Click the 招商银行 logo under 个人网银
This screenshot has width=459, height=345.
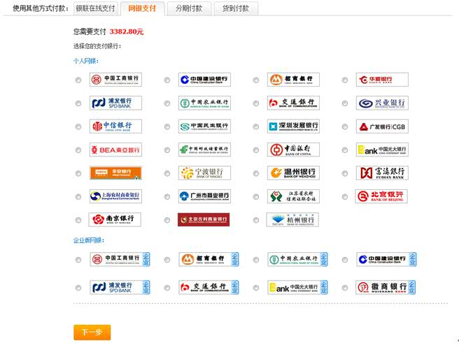point(293,80)
